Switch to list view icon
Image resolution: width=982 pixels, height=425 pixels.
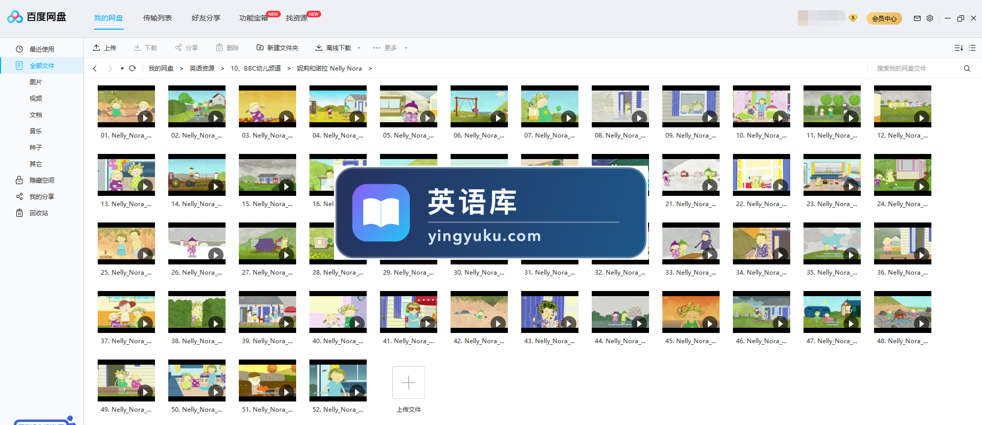tap(972, 48)
